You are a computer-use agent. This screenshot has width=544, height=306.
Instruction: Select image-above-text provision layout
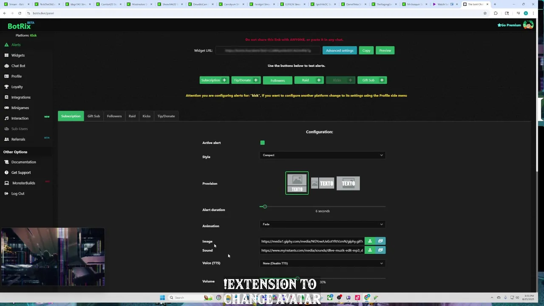[297, 183]
